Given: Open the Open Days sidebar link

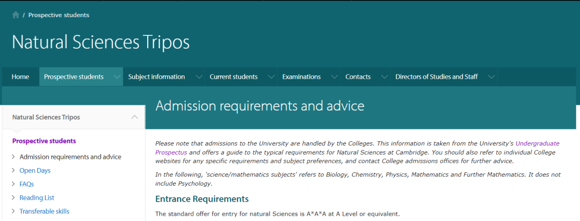Looking at the screenshot, I should [x=35, y=171].
